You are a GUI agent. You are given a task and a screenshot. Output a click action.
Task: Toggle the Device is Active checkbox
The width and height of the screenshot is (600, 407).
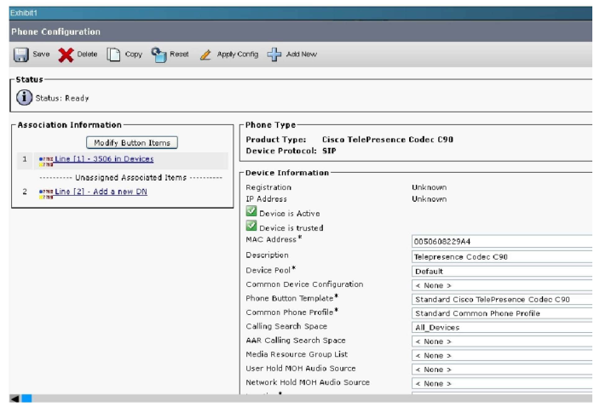251,211
